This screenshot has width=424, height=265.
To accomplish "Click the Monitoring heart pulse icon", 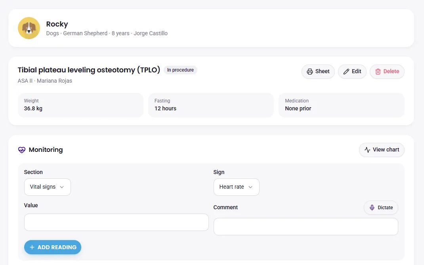I will click(22, 150).
